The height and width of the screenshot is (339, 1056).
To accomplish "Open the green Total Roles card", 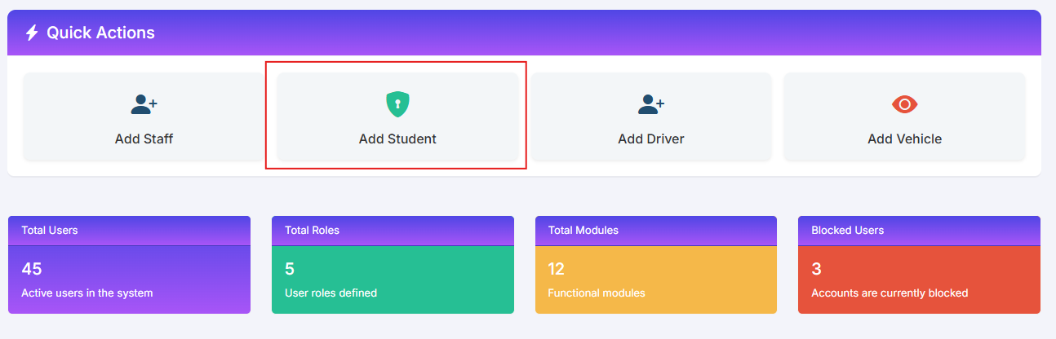I will pyautogui.click(x=393, y=265).
